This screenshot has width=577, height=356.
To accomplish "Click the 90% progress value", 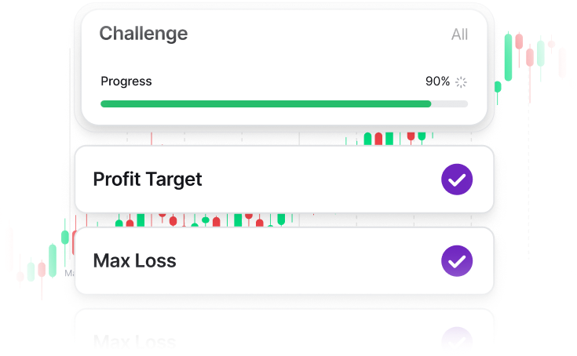I will point(437,82).
